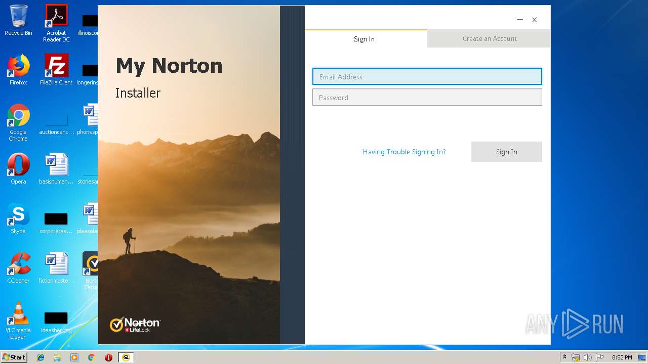Screen dimensions: 648x364
Task: Activate Norton installer taskbar button
Action: (x=126, y=357)
